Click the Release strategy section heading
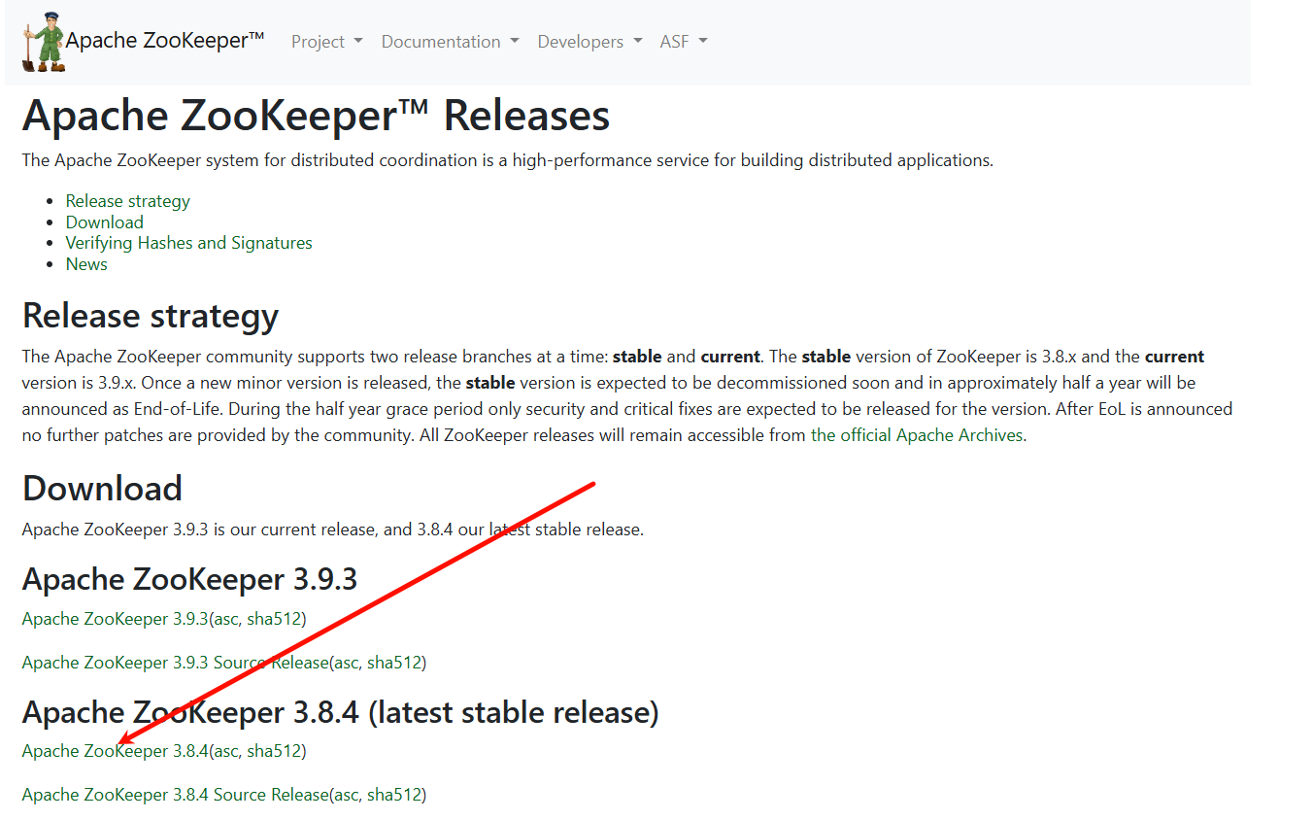This screenshot has height=820, width=1313. pos(151,316)
